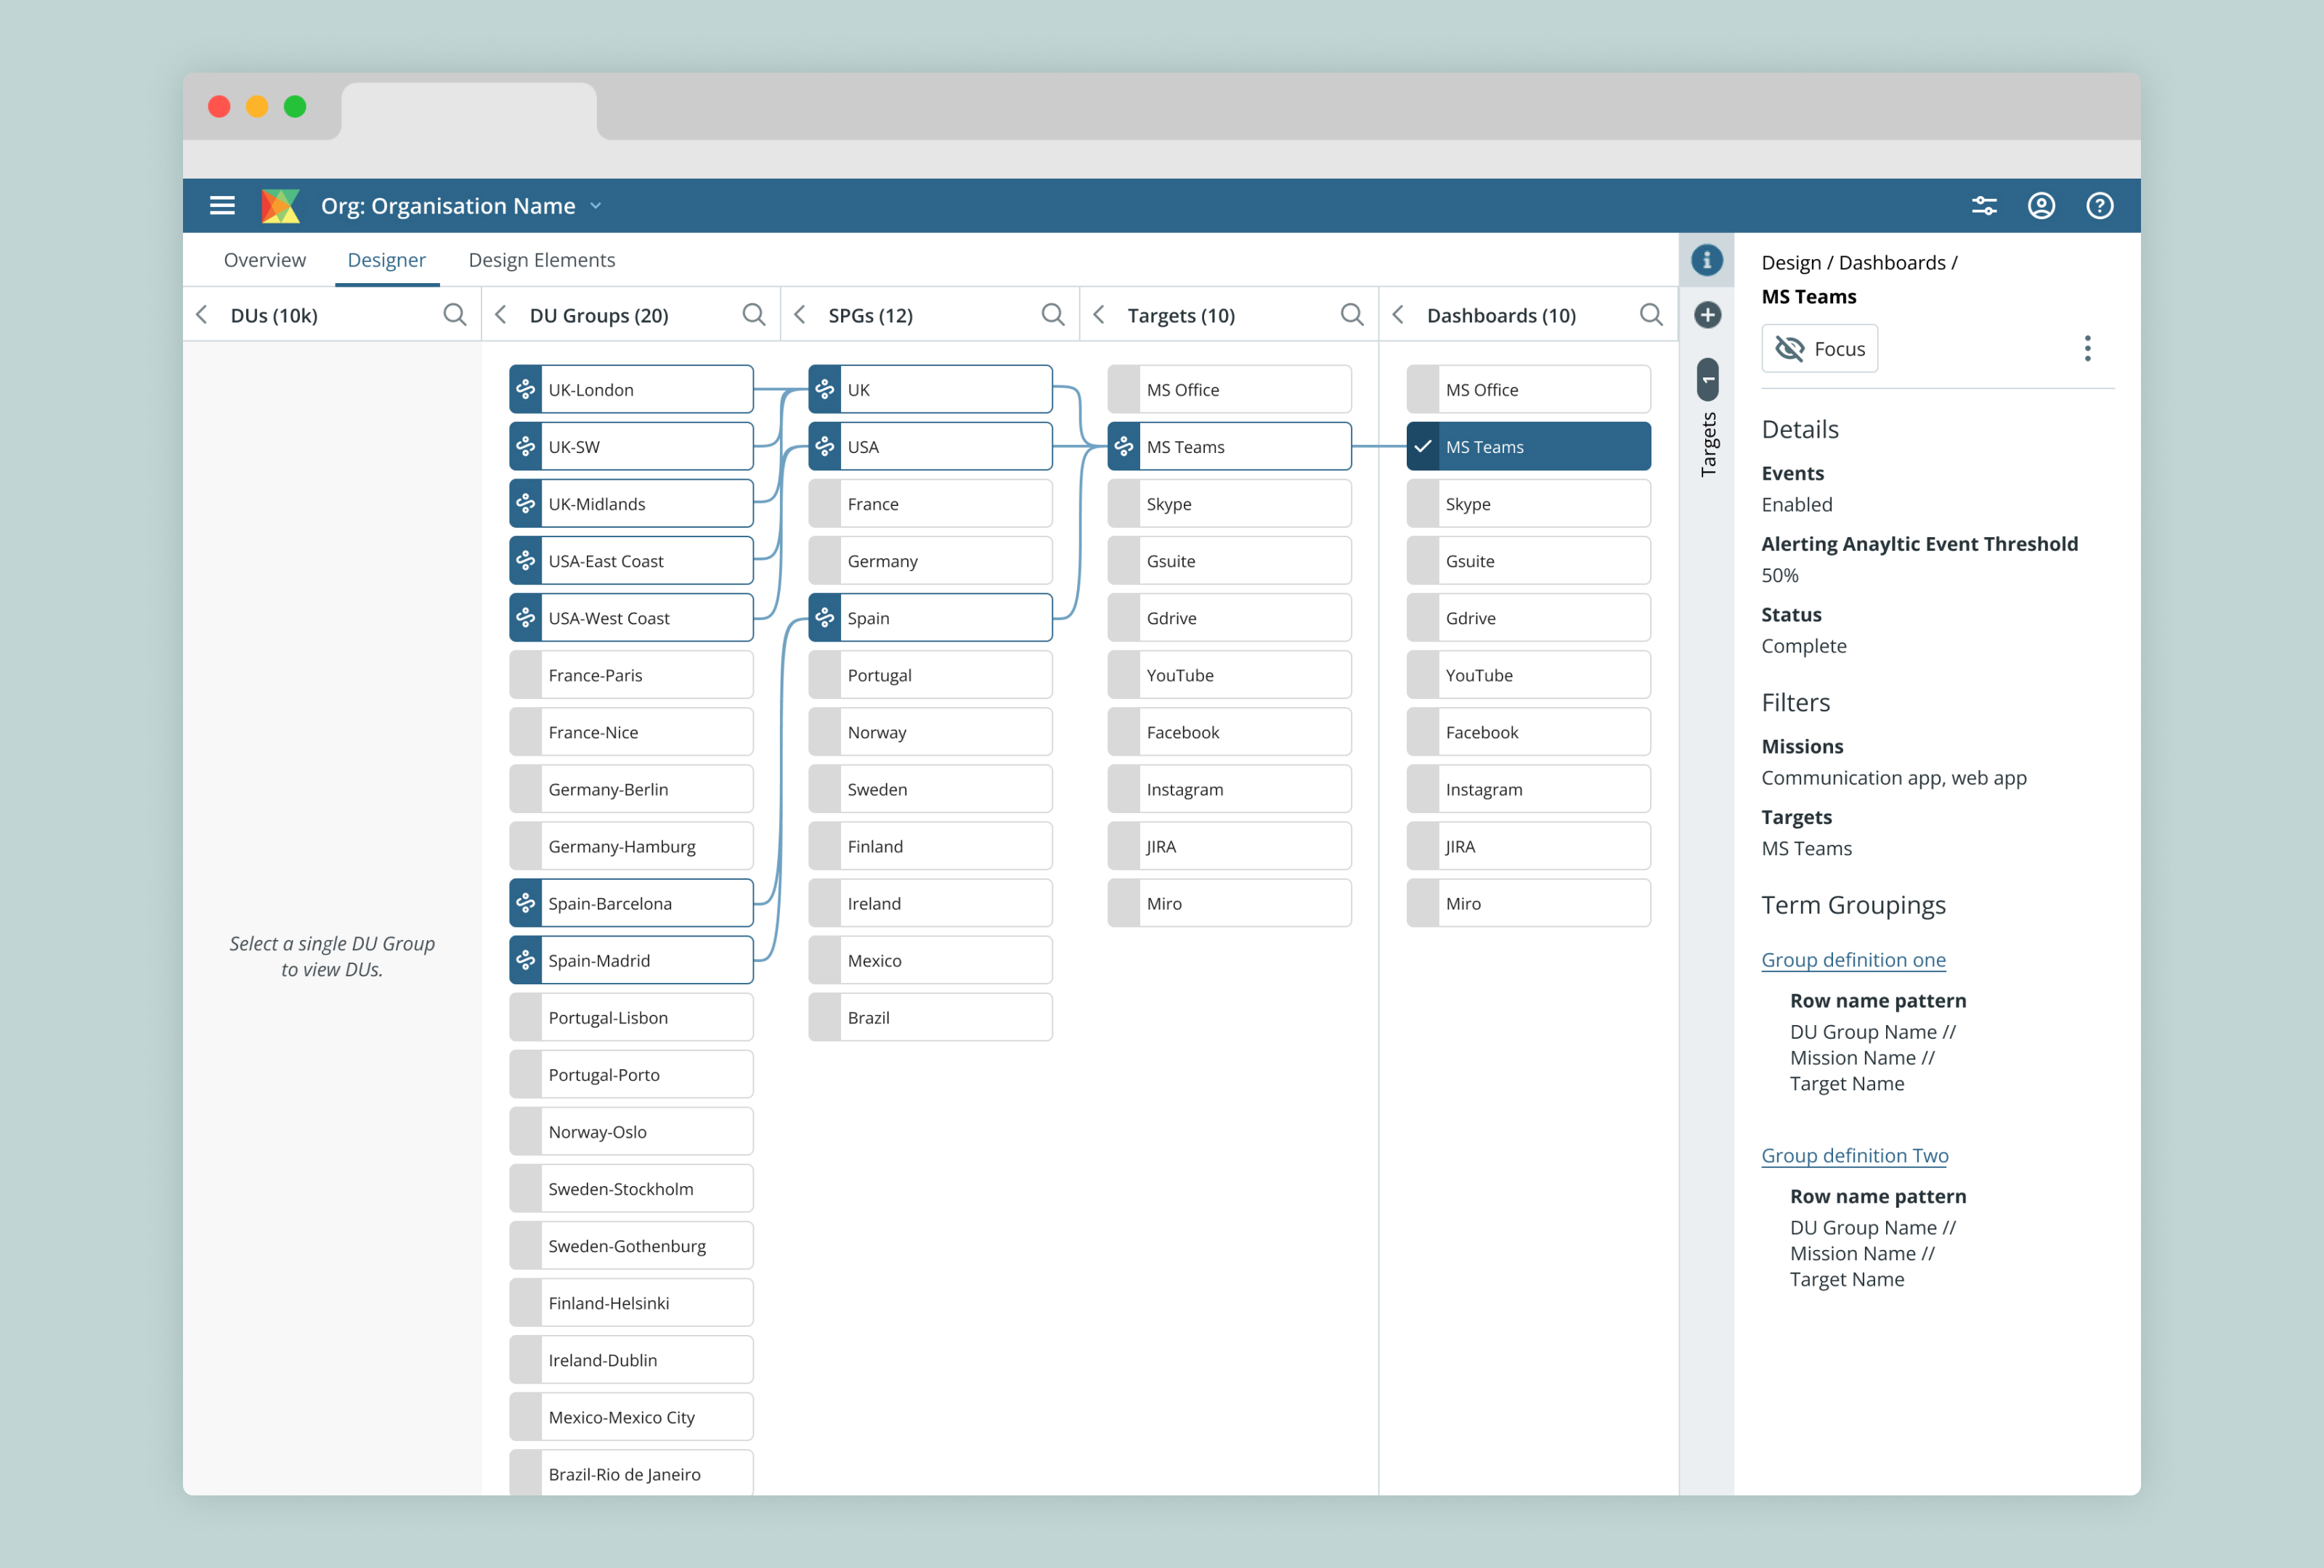Toggle link icon on UK-London group

(526, 390)
